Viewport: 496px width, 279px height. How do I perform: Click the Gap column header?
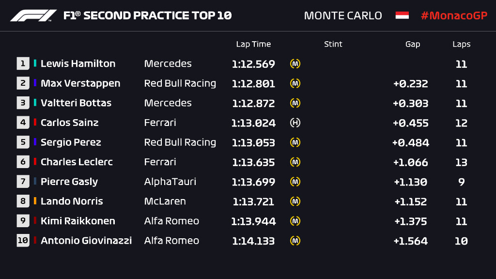click(413, 44)
